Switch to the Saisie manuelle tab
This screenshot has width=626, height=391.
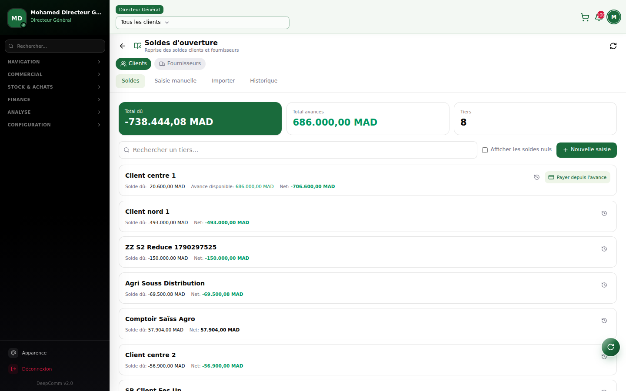(176, 81)
